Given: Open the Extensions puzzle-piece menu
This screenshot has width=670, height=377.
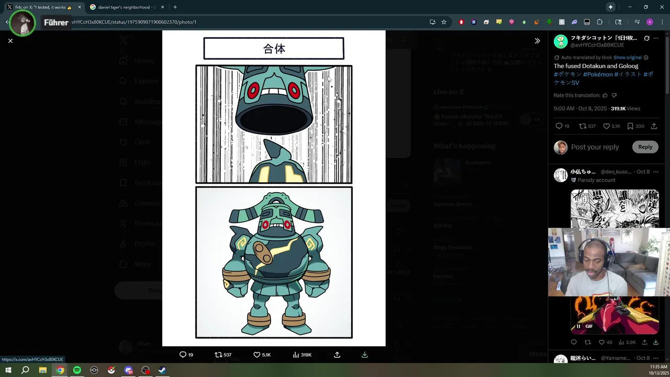Looking at the screenshot, I should pyautogui.click(x=600, y=22).
